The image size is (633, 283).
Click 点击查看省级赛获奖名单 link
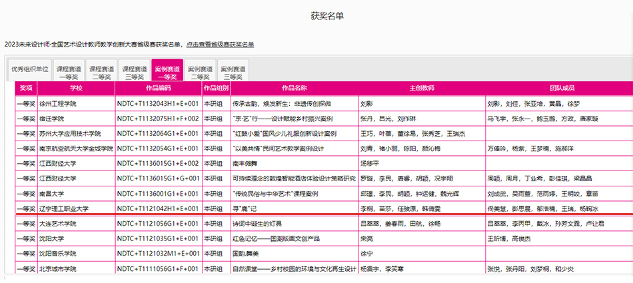click(220, 45)
